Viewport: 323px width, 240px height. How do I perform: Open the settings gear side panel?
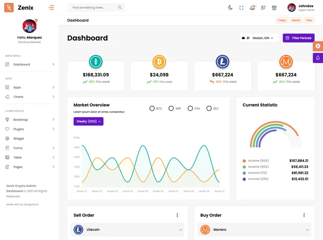[318, 46]
